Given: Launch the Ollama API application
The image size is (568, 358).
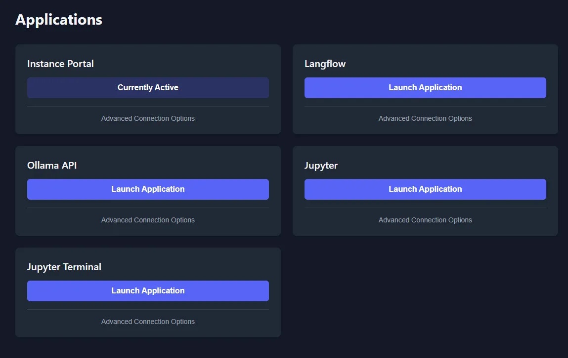Looking at the screenshot, I should click(148, 189).
